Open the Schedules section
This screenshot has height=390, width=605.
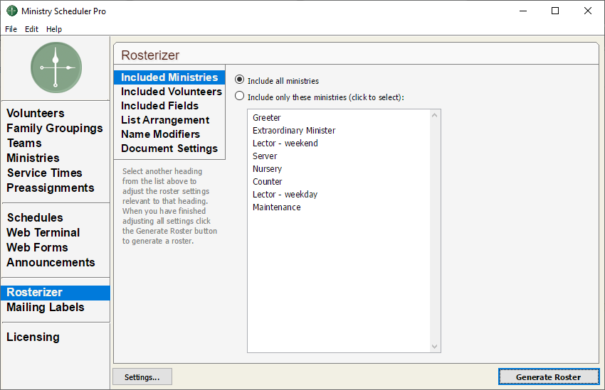(x=35, y=217)
